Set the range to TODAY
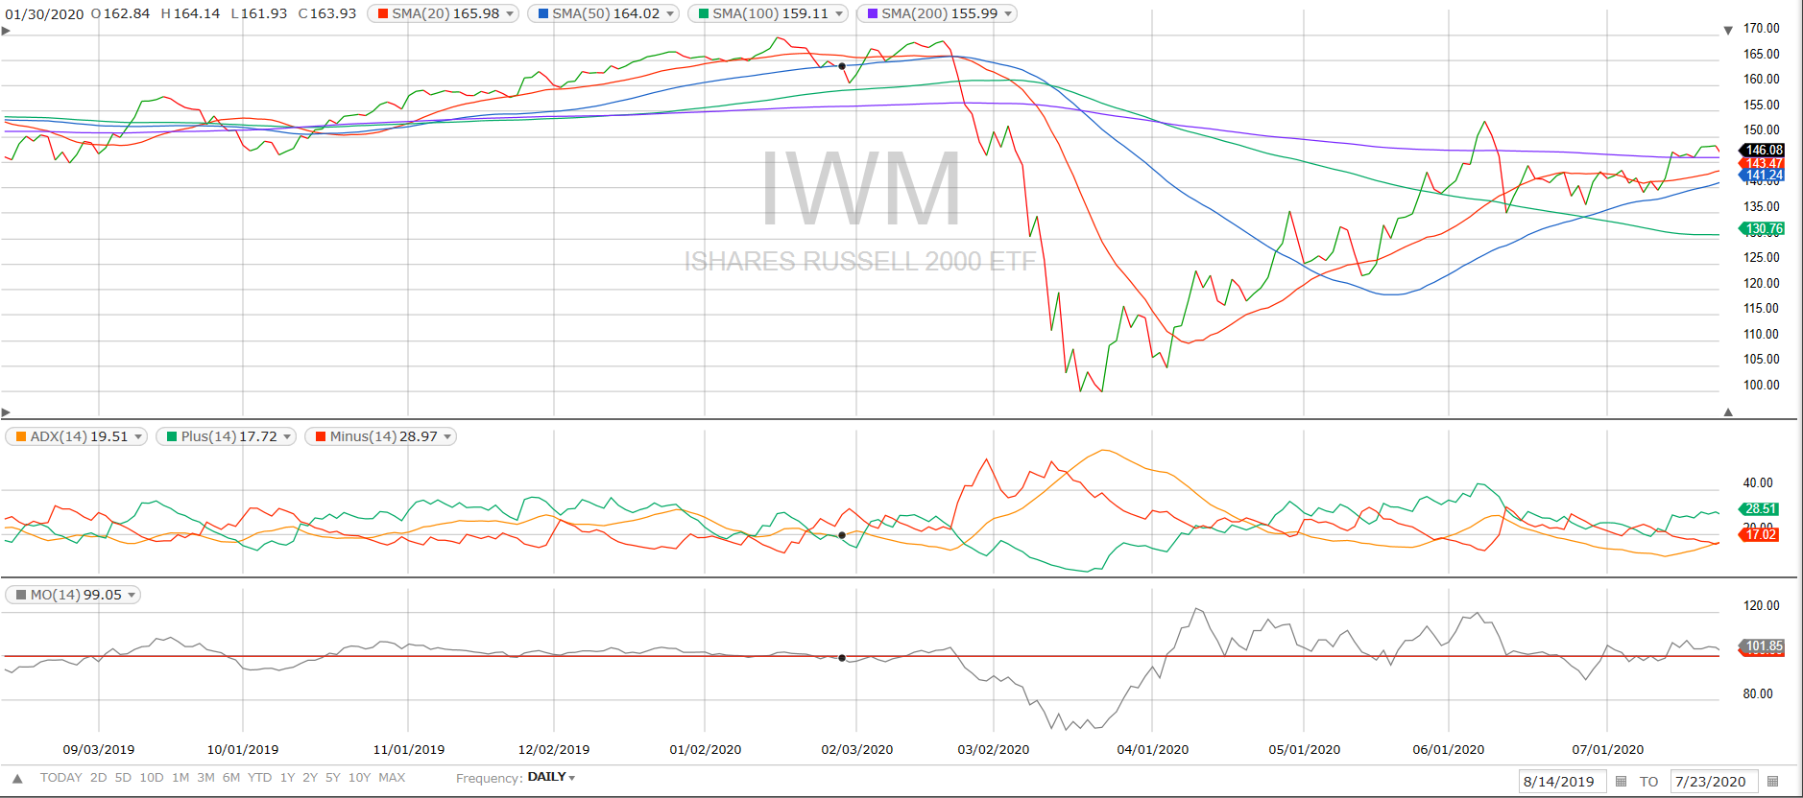This screenshot has height=798, width=1803. coord(61,778)
